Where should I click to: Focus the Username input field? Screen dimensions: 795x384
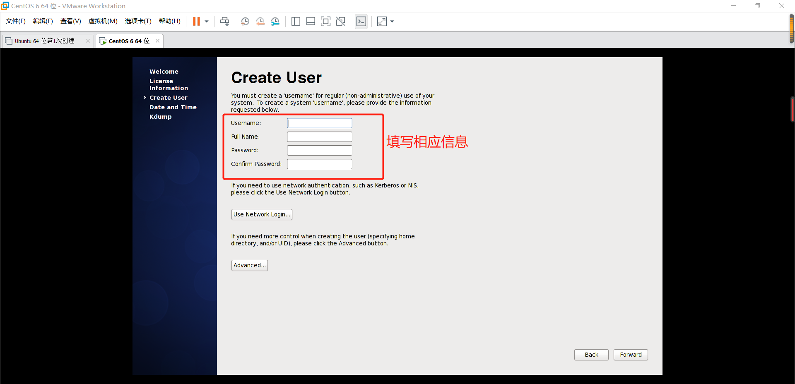pos(320,123)
